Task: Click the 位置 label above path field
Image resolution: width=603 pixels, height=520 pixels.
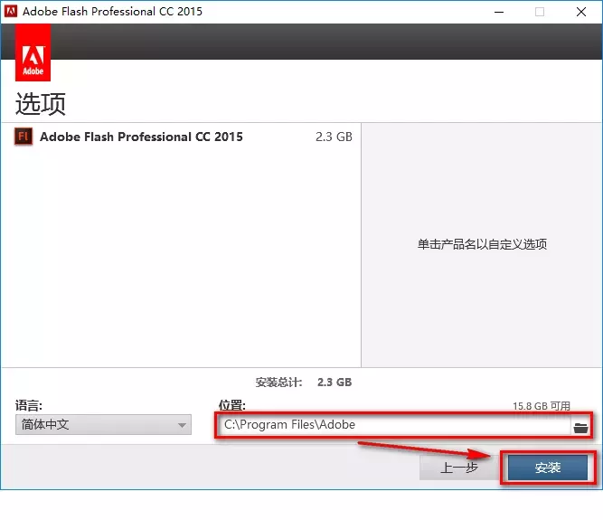Action: click(232, 406)
